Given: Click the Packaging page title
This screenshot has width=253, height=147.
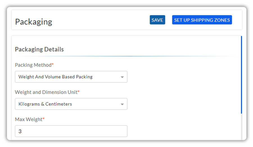Looking at the screenshot, I should point(33,22).
